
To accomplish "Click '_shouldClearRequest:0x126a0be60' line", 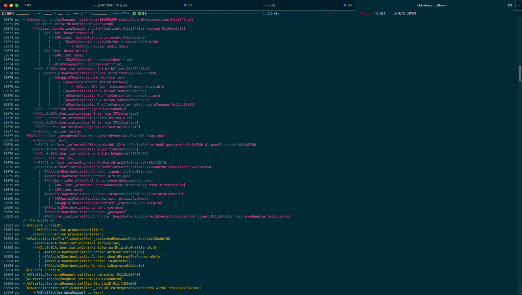I will coord(112,288).
